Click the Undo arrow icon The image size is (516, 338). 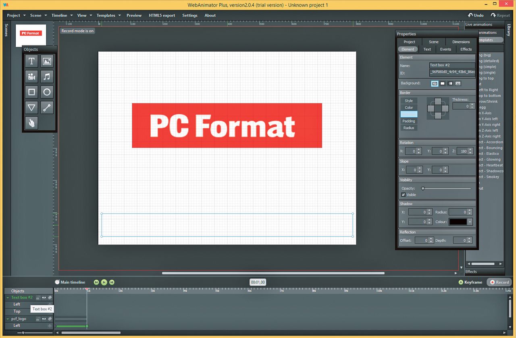470,15
